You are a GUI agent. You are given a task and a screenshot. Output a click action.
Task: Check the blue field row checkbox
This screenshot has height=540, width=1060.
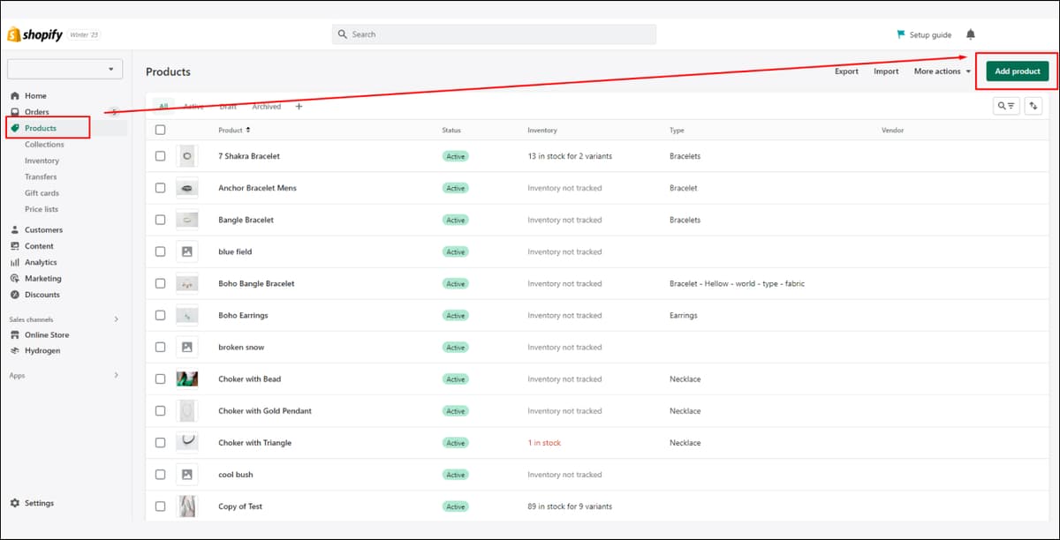click(x=160, y=251)
